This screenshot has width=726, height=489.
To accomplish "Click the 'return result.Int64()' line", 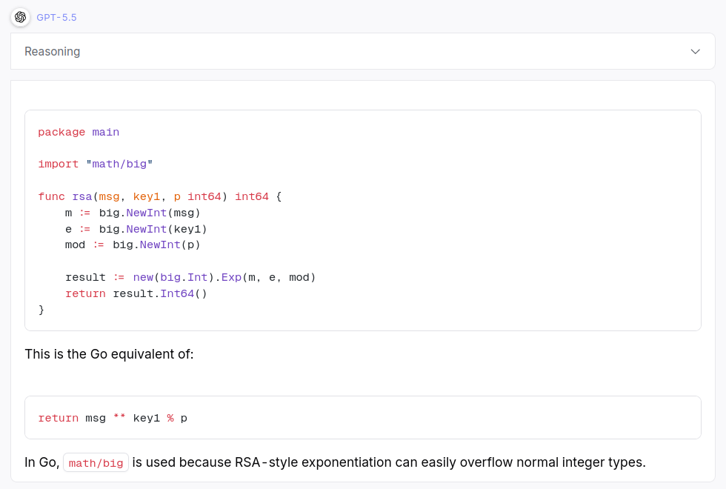I will [136, 293].
